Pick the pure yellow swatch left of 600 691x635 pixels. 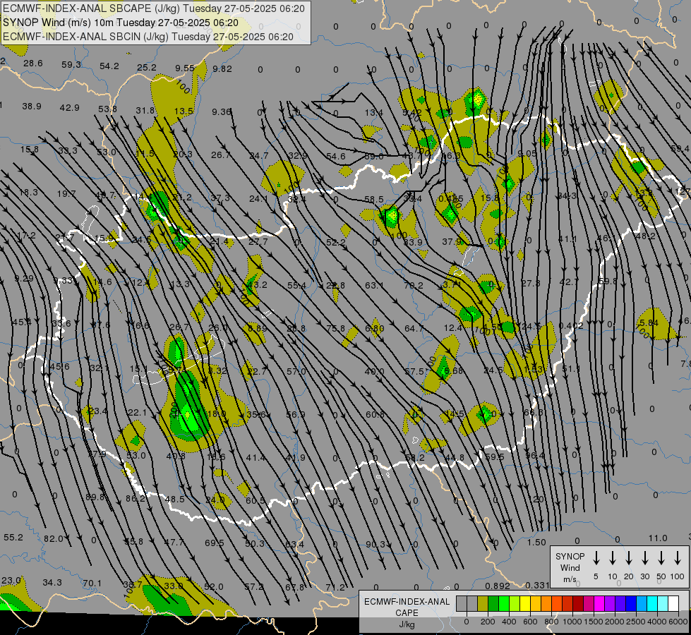pyautogui.click(x=525, y=604)
